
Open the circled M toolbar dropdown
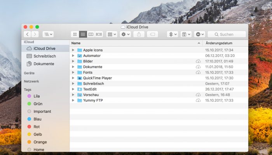tap(200, 34)
